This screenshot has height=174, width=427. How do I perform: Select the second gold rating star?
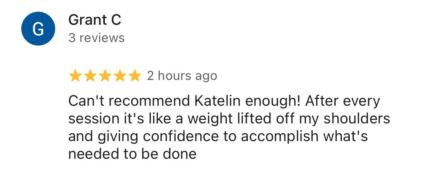tap(90, 76)
